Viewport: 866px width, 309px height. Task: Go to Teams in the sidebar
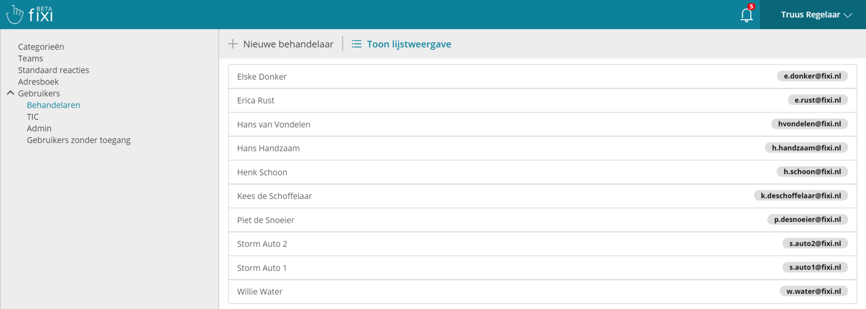30,58
